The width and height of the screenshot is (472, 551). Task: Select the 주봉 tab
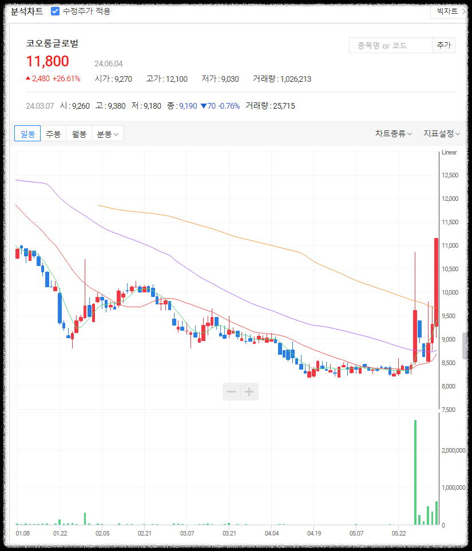coord(53,133)
